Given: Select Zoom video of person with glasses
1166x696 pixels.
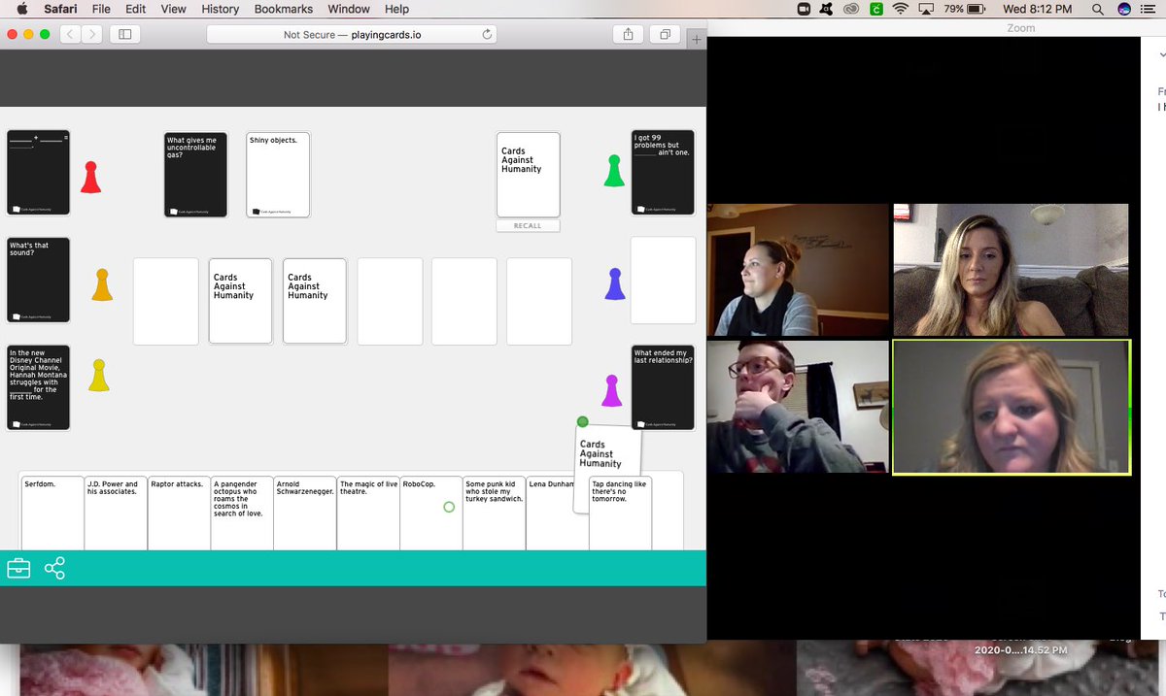Looking at the screenshot, I should pyautogui.click(x=798, y=407).
